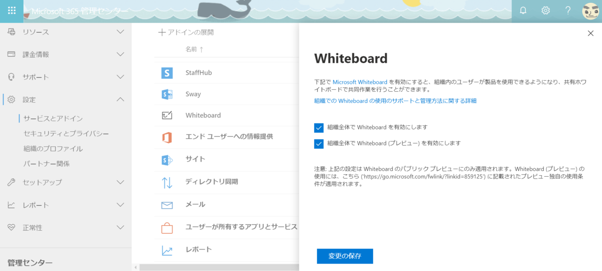Open Whiteboard row in list
The height and width of the screenshot is (271, 602).
click(227, 115)
